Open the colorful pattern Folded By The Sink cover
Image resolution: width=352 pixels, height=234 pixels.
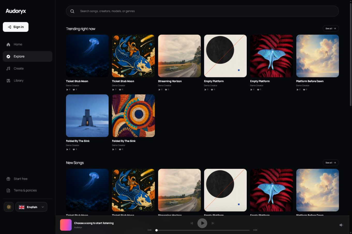(x=133, y=116)
